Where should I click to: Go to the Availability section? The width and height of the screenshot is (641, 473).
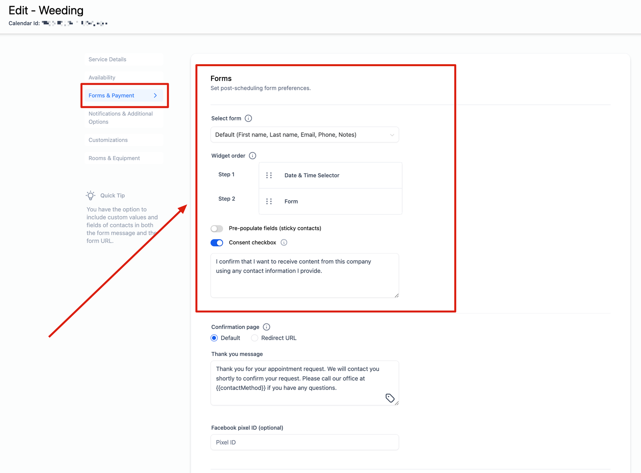[102, 77]
